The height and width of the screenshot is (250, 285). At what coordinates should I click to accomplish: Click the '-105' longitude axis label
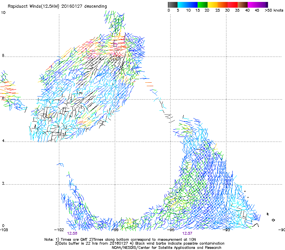[x=4, y=230]
